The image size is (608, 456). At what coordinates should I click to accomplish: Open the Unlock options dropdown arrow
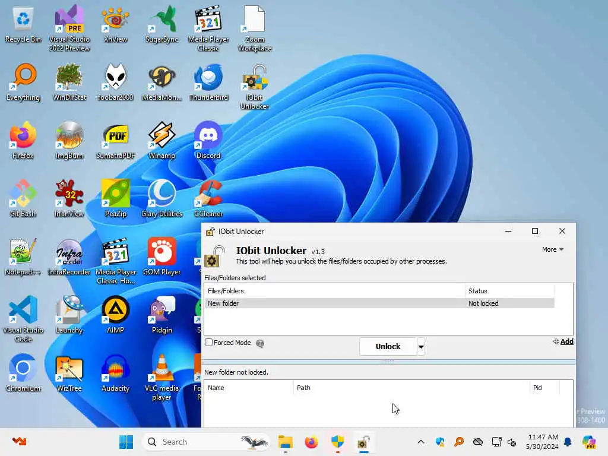pyautogui.click(x=421, y=346)
